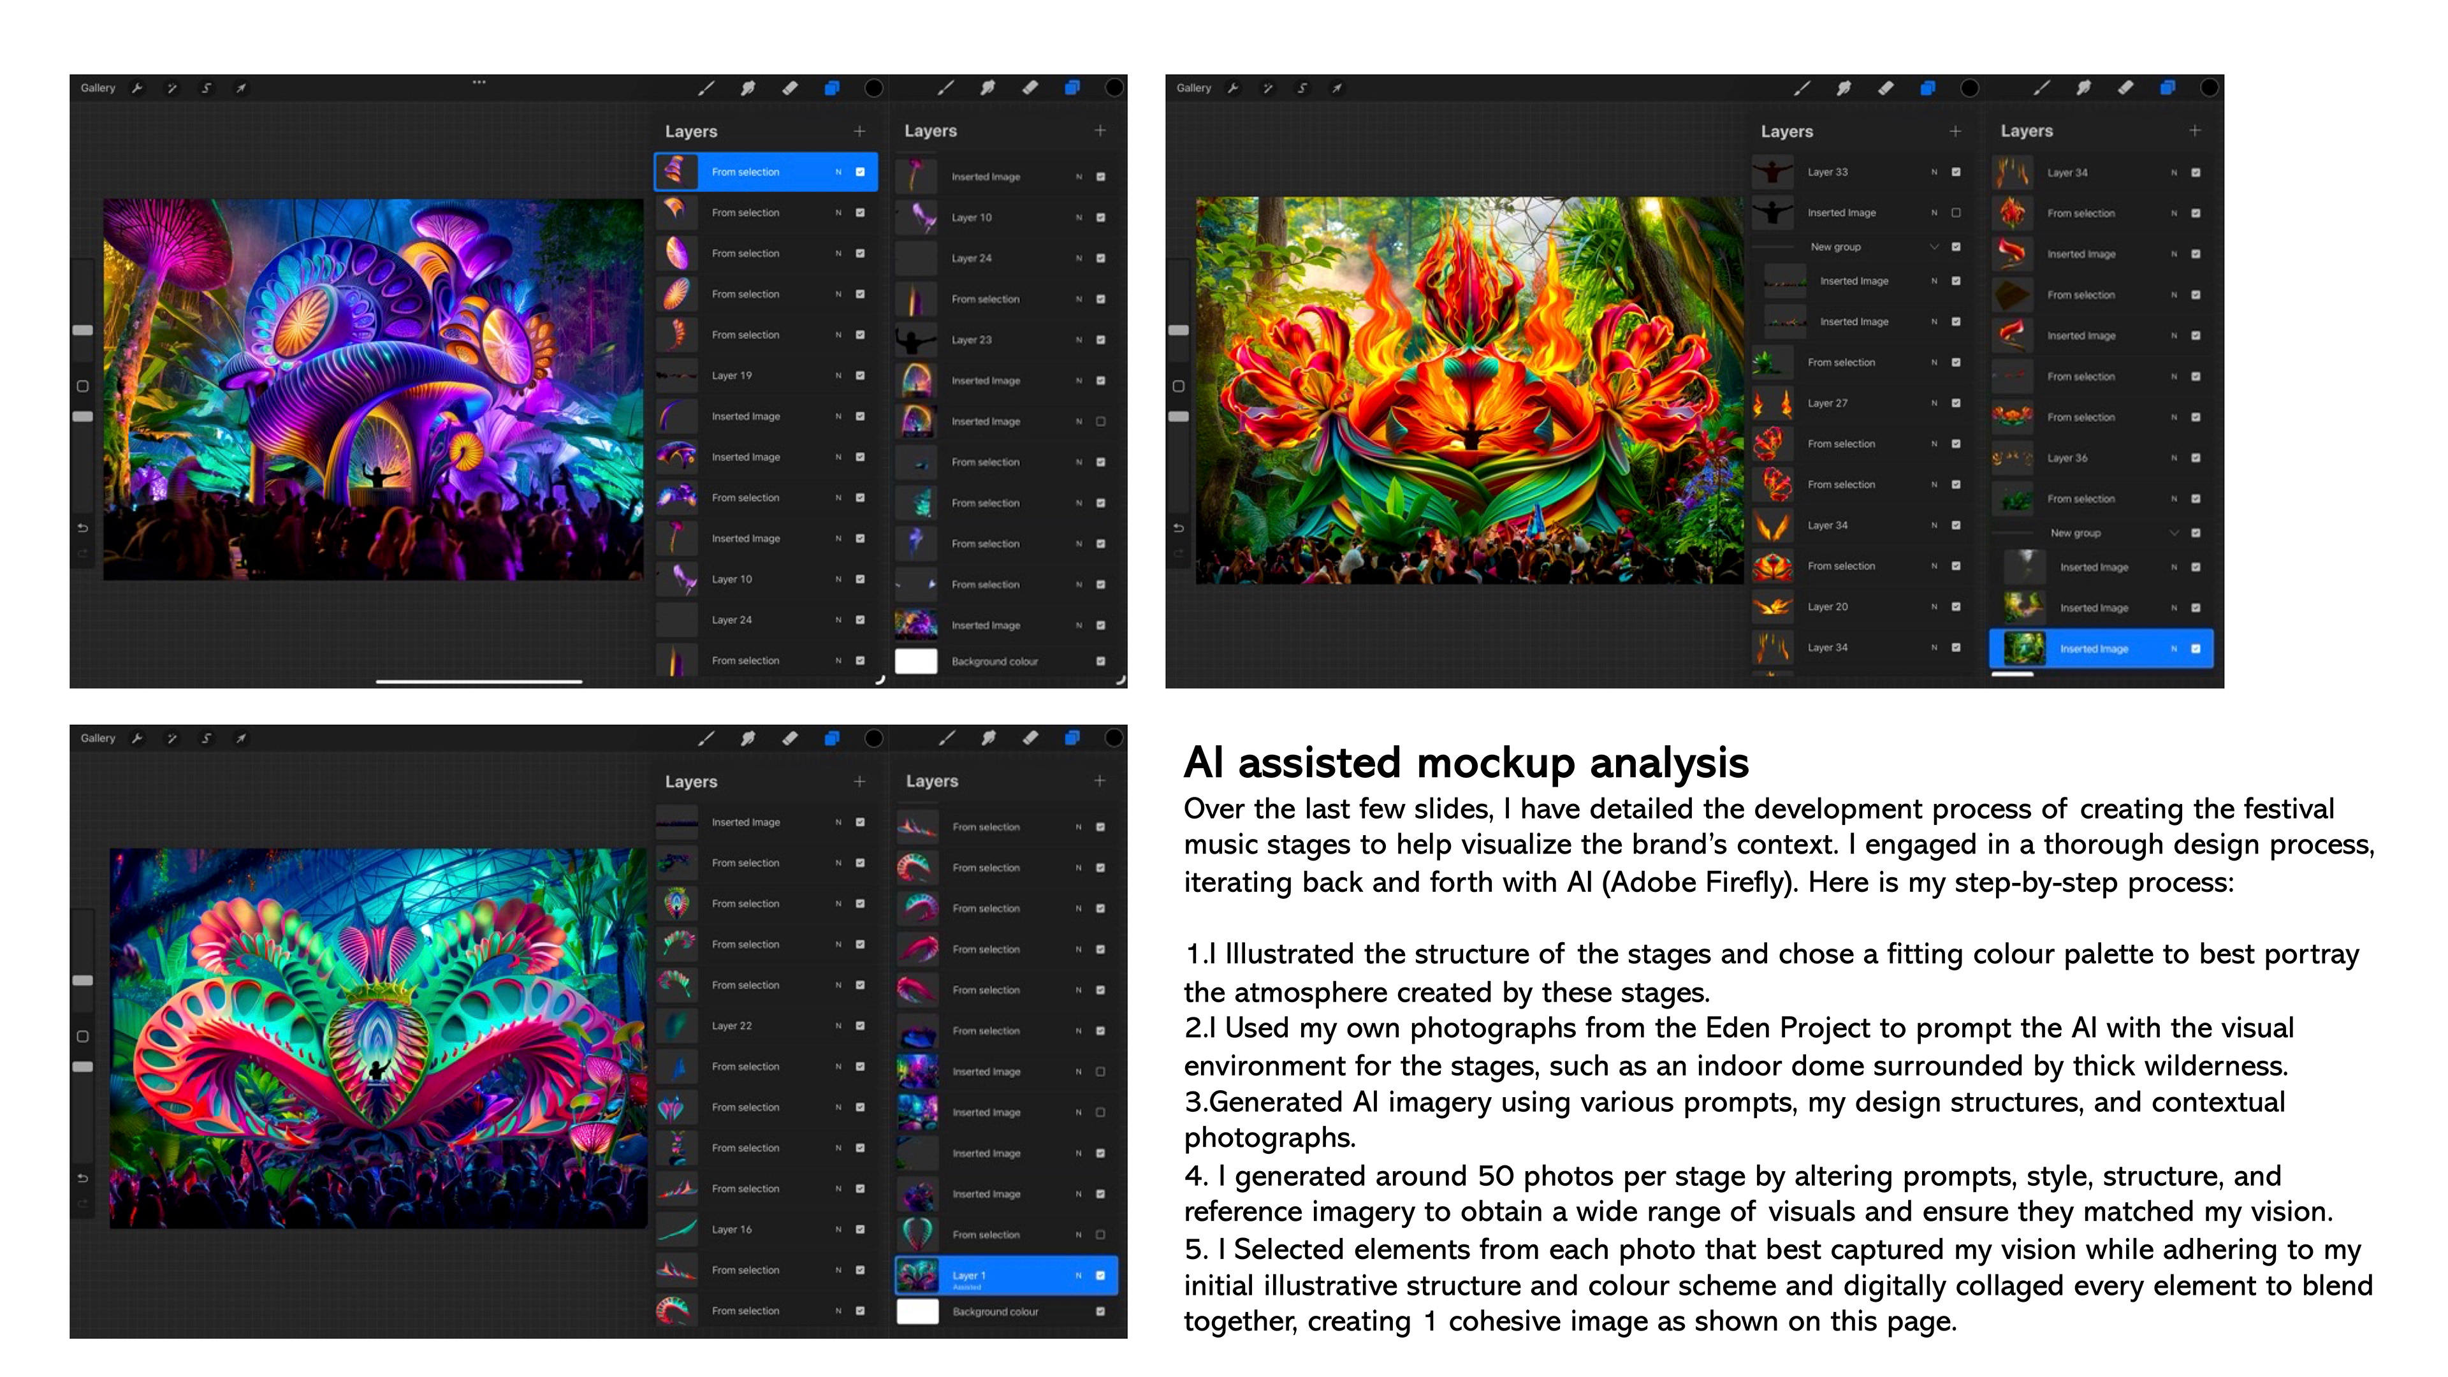Open Adjustments wand in pink plant stage screenshot

(x=172, y=738)
